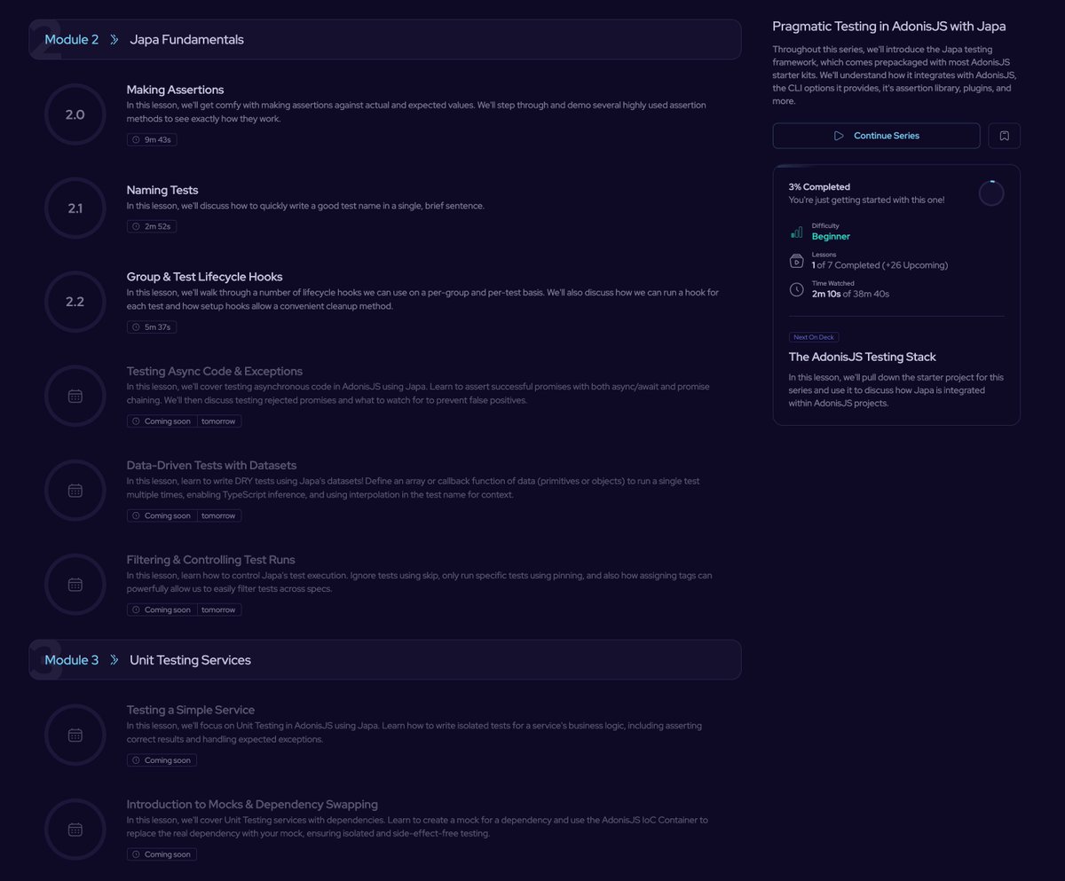Click Coming soon tag under Testing Async Code
The height and width of the screenshot is (881, 1065).
pyautogui.click(x=162, y=421)
